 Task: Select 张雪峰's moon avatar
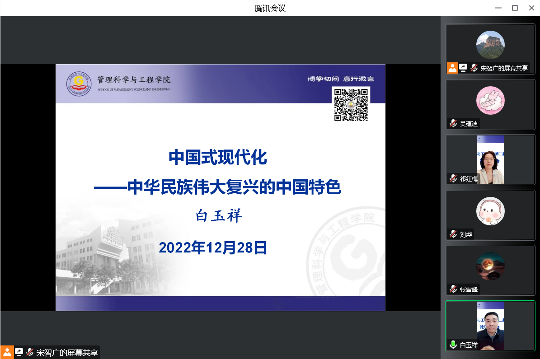[490, 266]
